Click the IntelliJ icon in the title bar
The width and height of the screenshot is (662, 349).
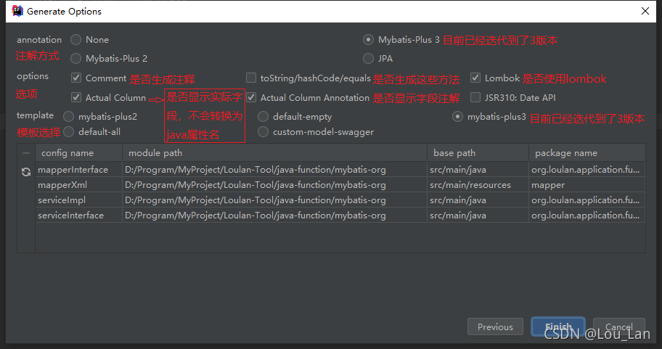point(17,11)
